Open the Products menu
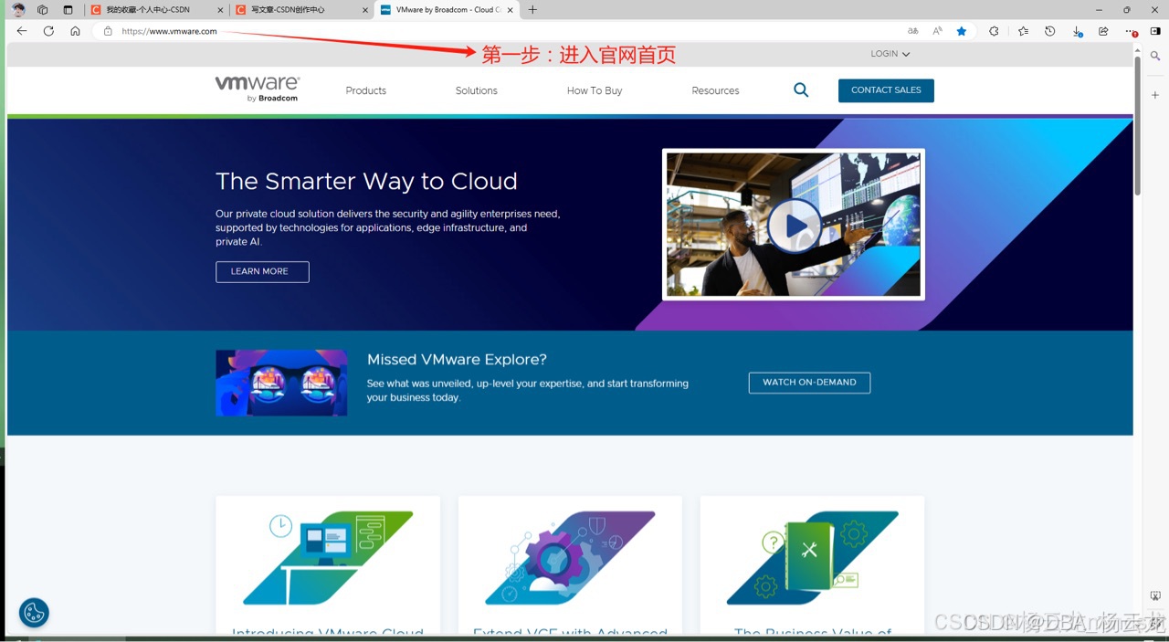 pos(366,90)
